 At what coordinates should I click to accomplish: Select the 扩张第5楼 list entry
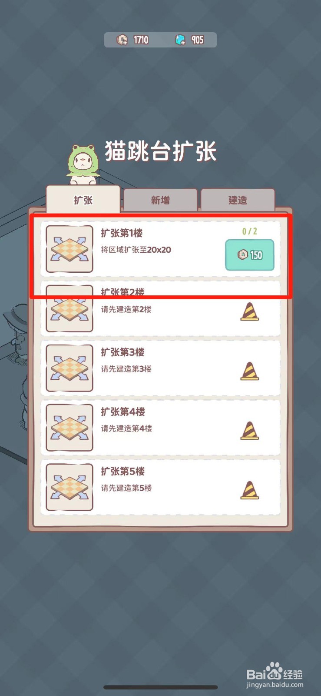click(160, 488)
